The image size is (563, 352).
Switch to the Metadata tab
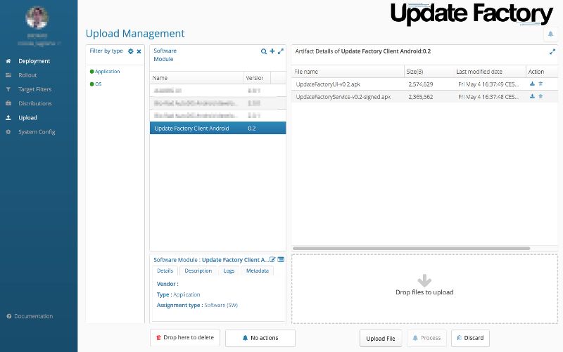tap(258, 270)
